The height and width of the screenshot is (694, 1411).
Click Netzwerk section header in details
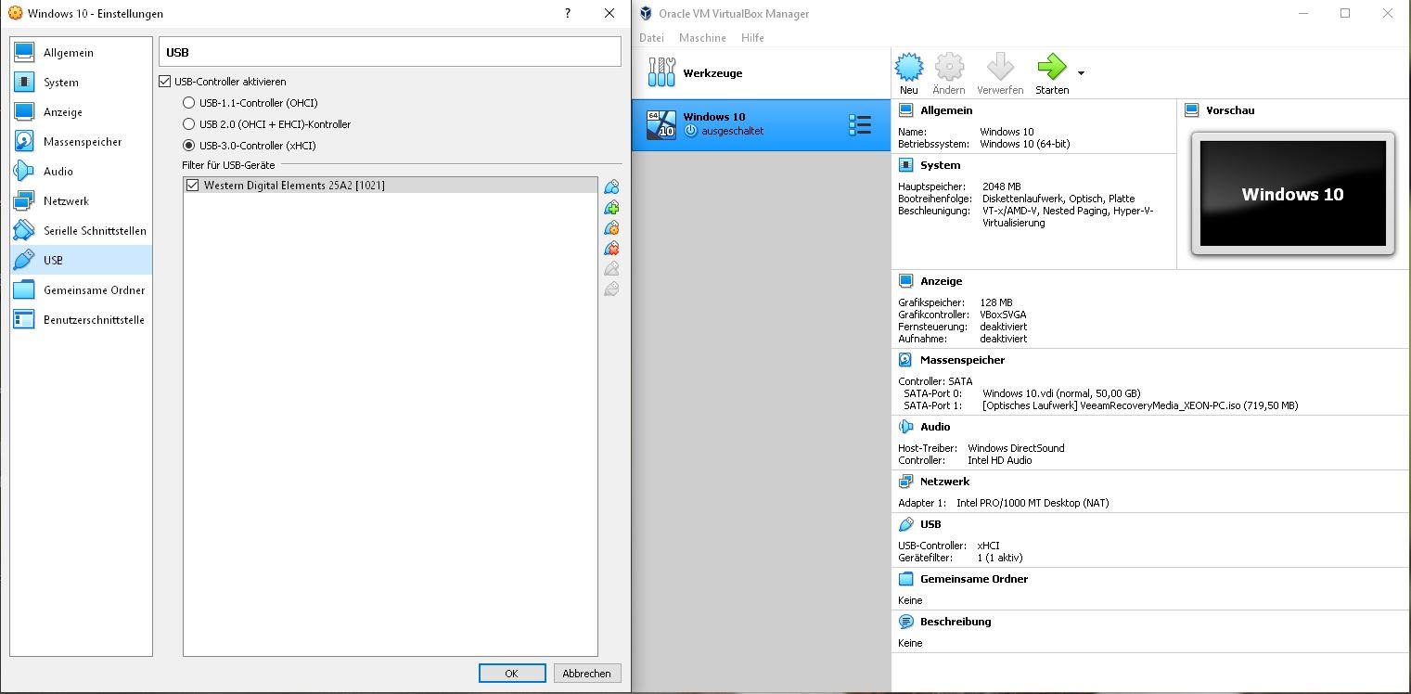click(x=944, y=482)
